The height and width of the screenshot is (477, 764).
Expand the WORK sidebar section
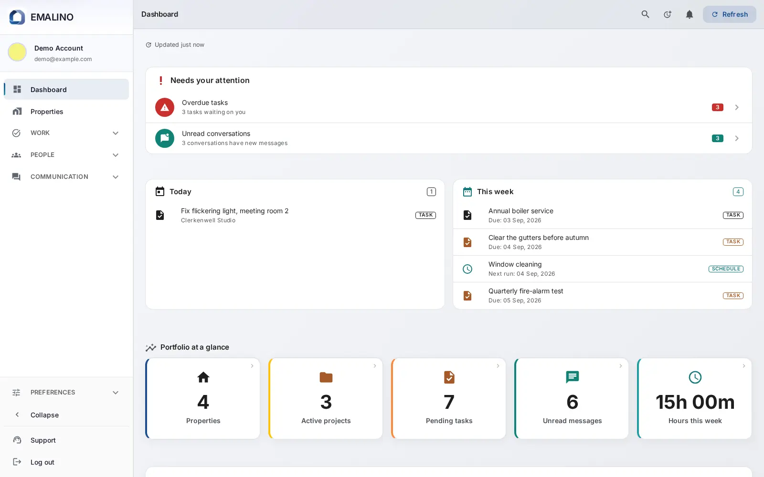click(x=66, y=133)
